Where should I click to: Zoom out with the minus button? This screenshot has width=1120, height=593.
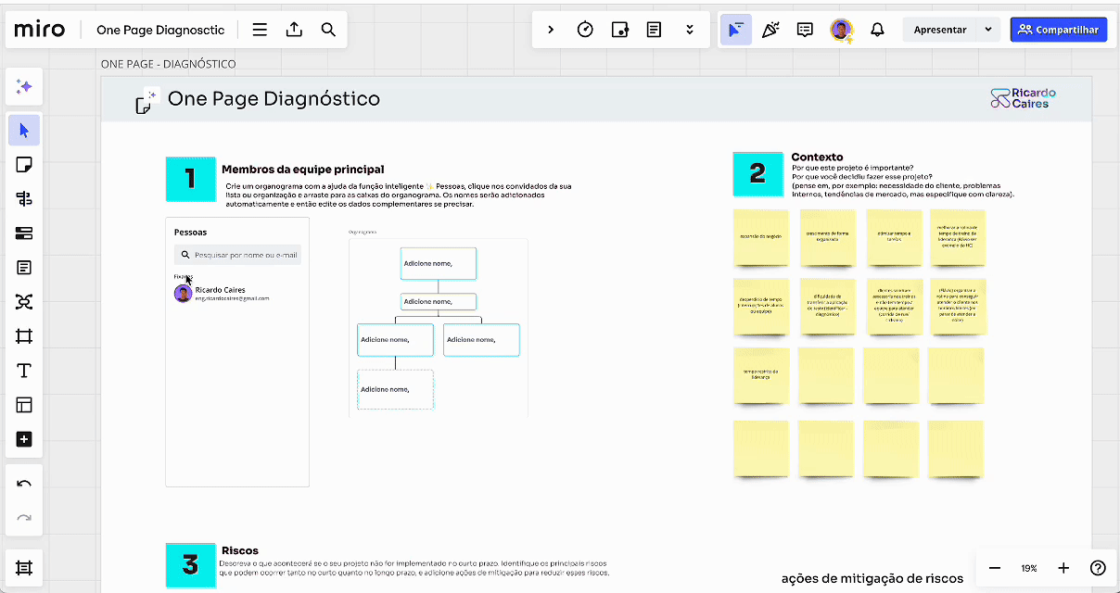(x=995, y=568)
